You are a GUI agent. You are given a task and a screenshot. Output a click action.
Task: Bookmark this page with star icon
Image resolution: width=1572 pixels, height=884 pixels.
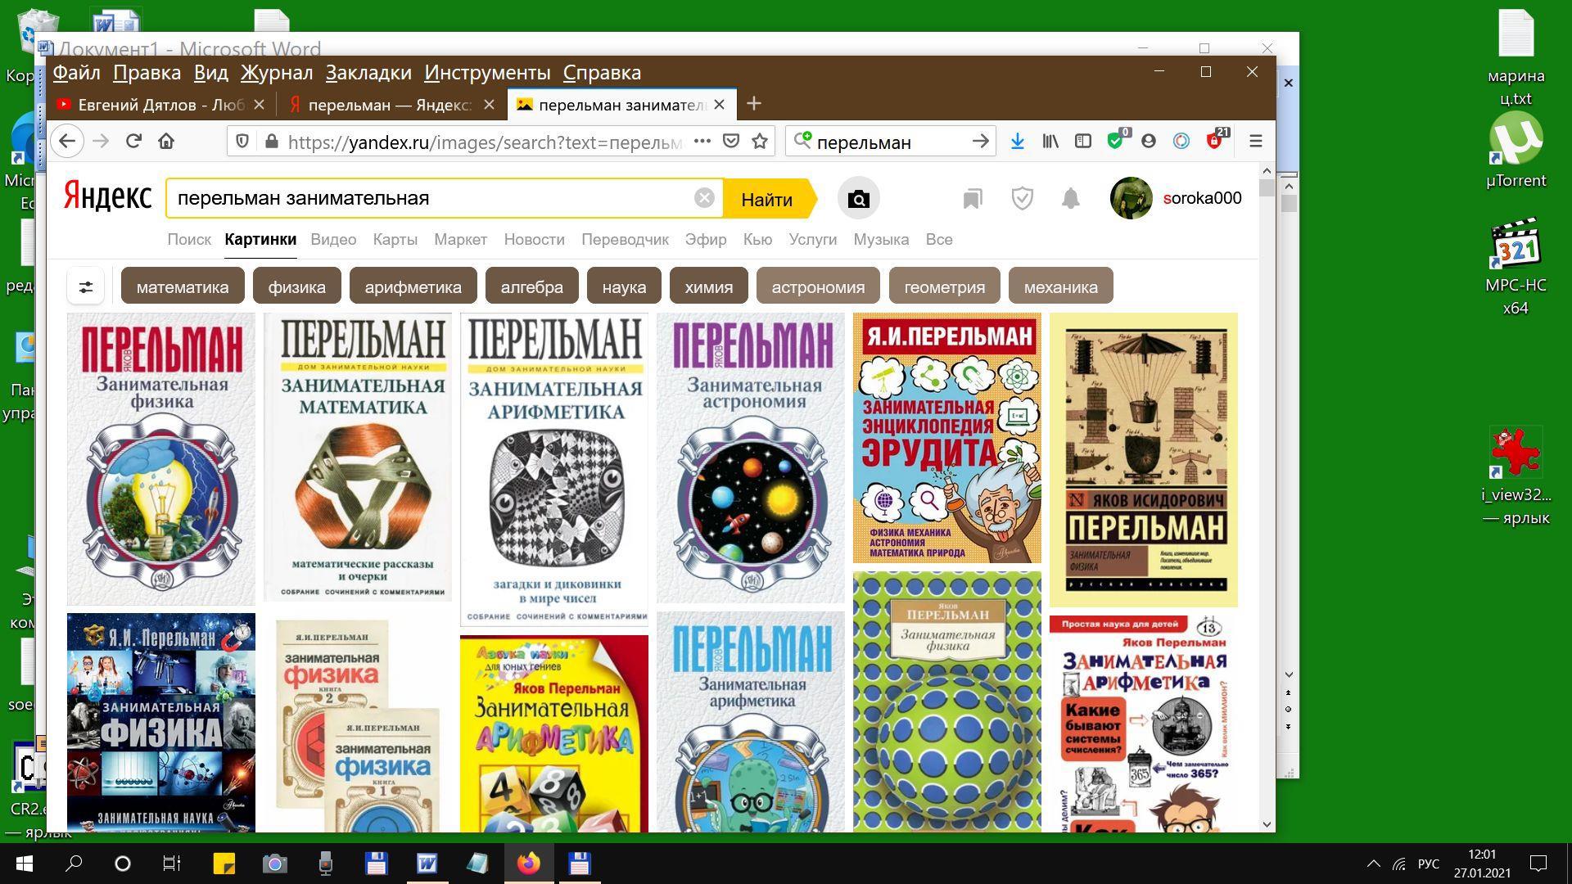pos(760,142)
